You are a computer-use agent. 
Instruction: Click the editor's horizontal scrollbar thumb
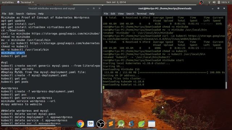[x=28, y=126]
